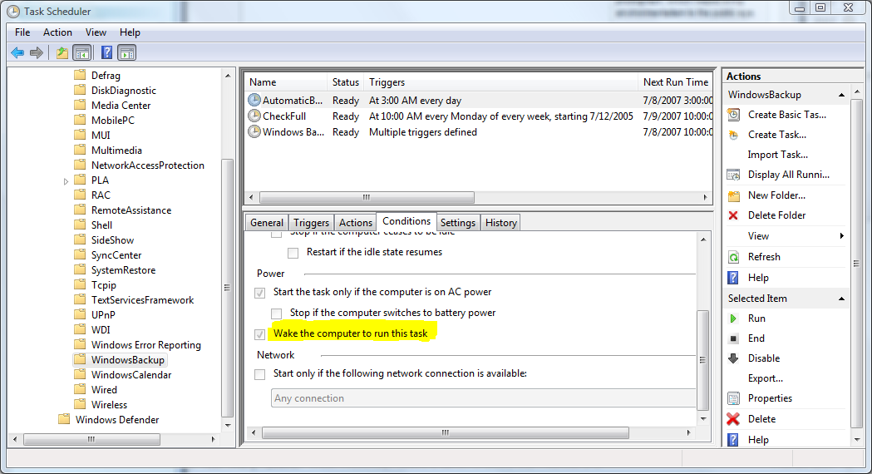
Task: Toggle Stop if computer switches to battery
Action: point(276,314)
